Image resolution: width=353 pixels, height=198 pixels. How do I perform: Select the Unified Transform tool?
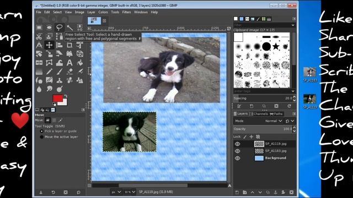click(79, 45)
